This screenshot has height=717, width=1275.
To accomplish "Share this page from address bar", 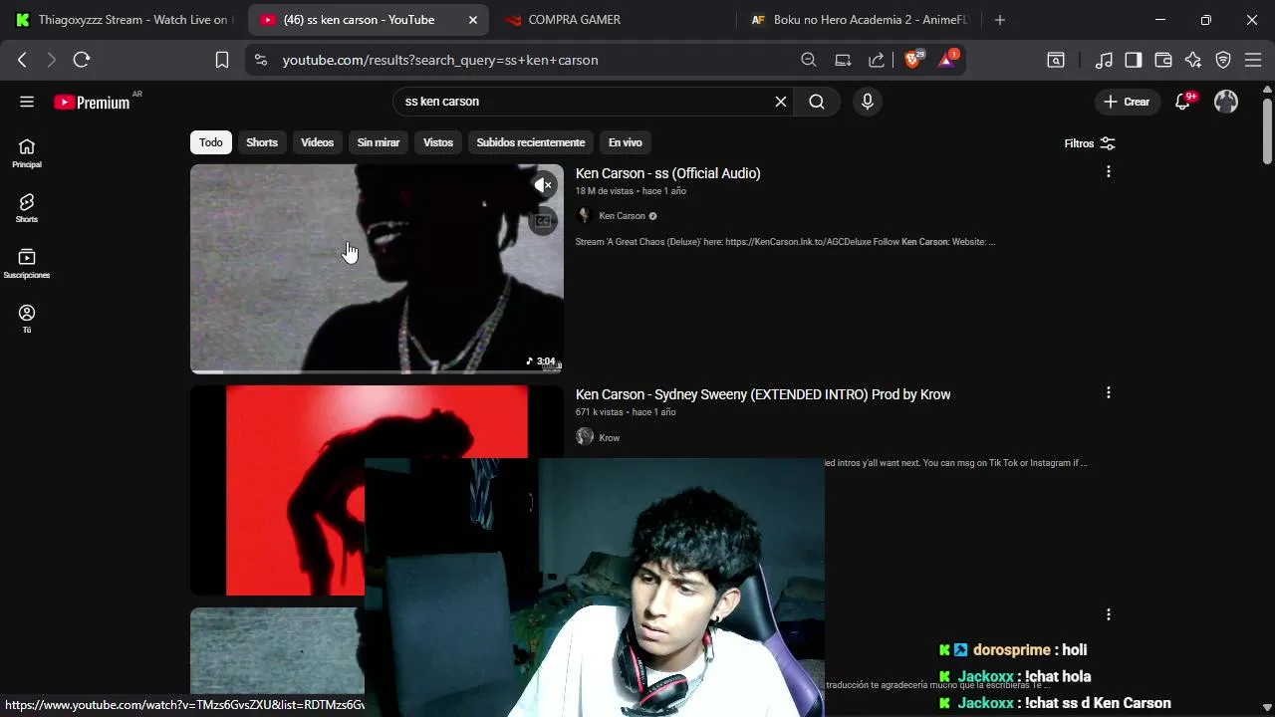I will [x=877, y=60].
